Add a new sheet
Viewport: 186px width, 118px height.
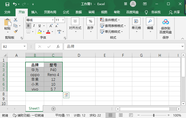(54, 109)
